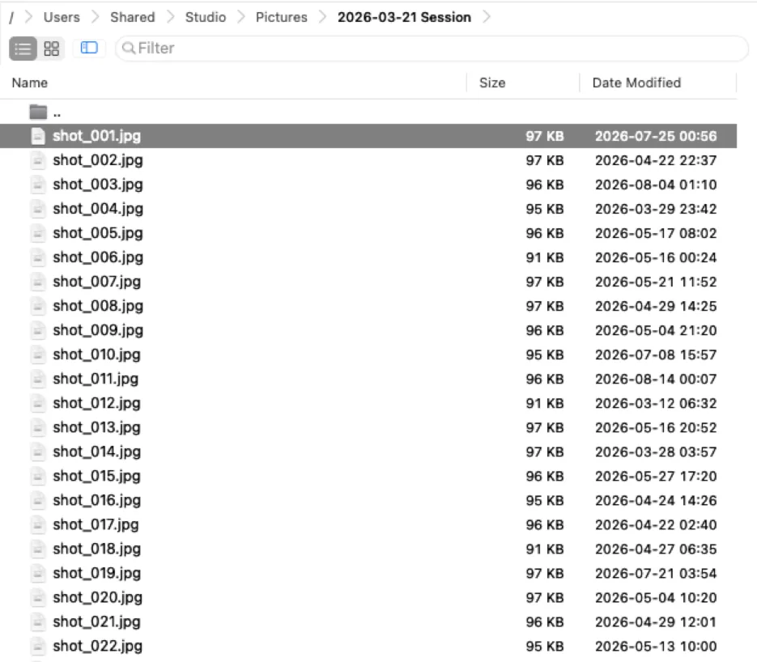Click the shot_011.jpg file icon
Viewport: 757px width, 662px height.
(x=38, y=379)
